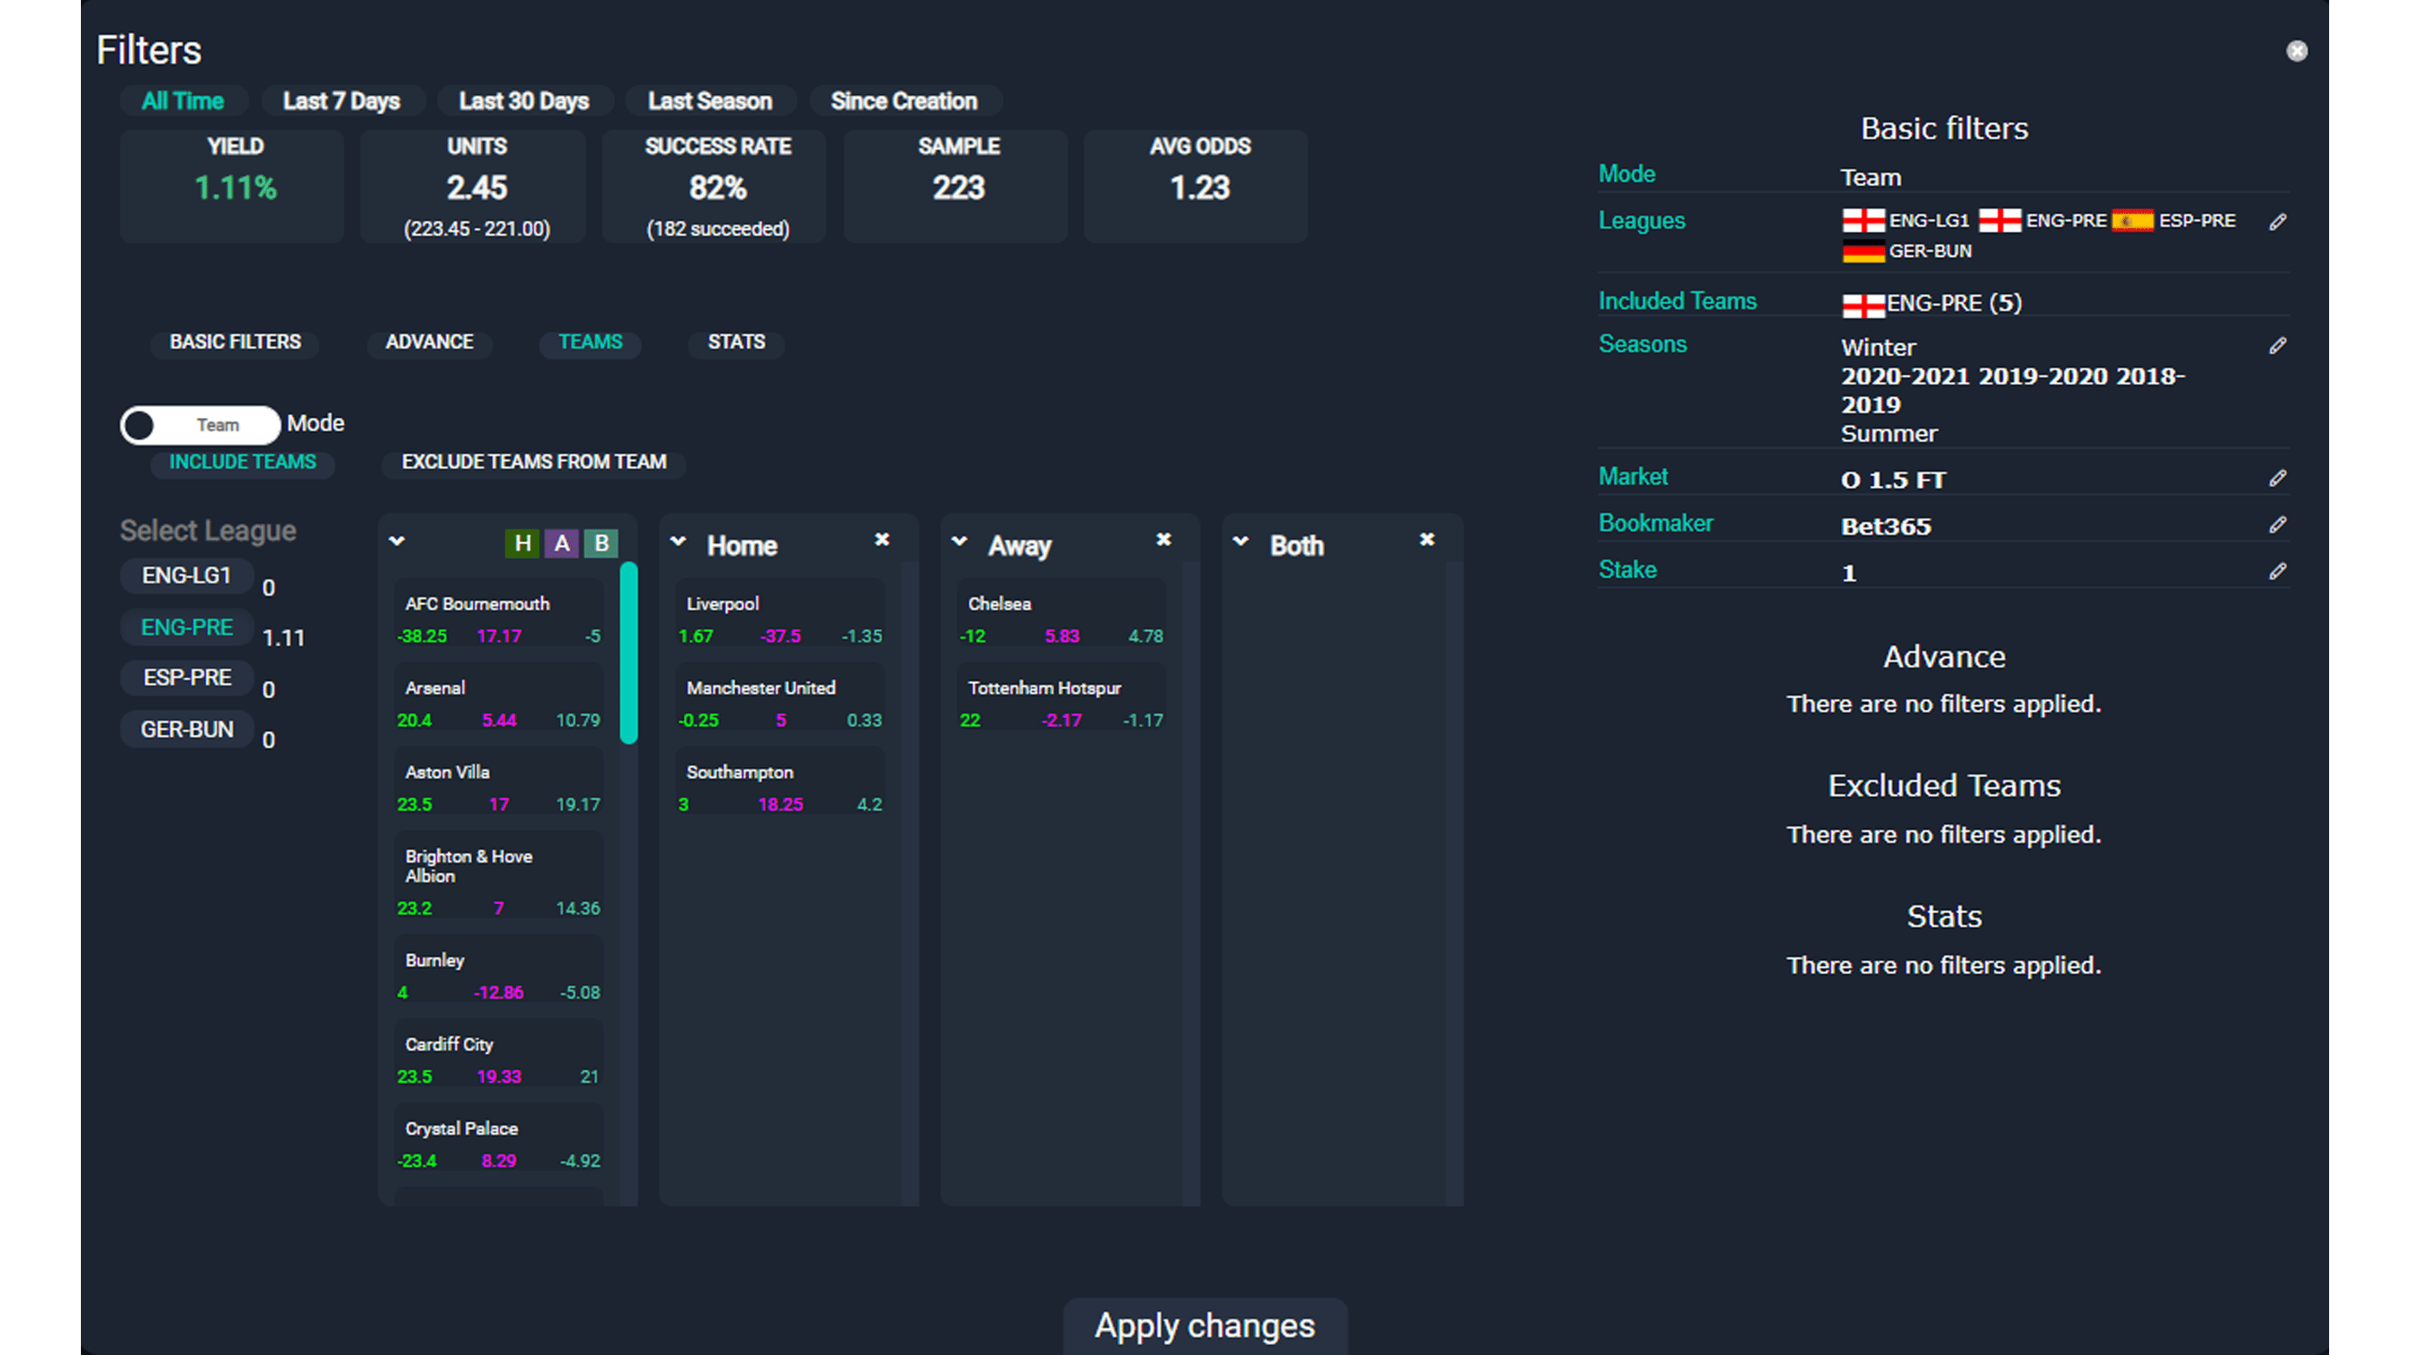Viewport: 2410px width, 1355px height.
Task: Edit the Bookmaker setting
Action: [2277, 525]
